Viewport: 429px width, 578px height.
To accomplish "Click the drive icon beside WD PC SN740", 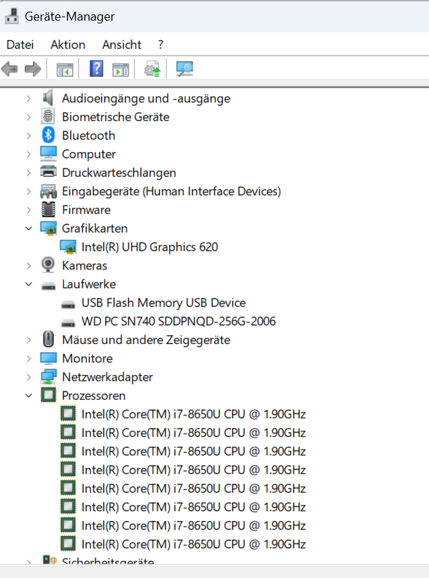I will (x=68, y=323).
